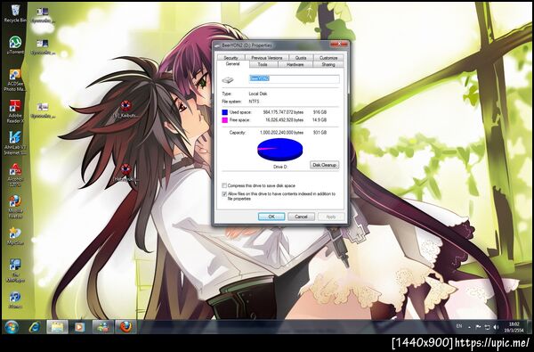Click the Drive D: label under chart
534x352 pixels.
(x=280, y=167)
